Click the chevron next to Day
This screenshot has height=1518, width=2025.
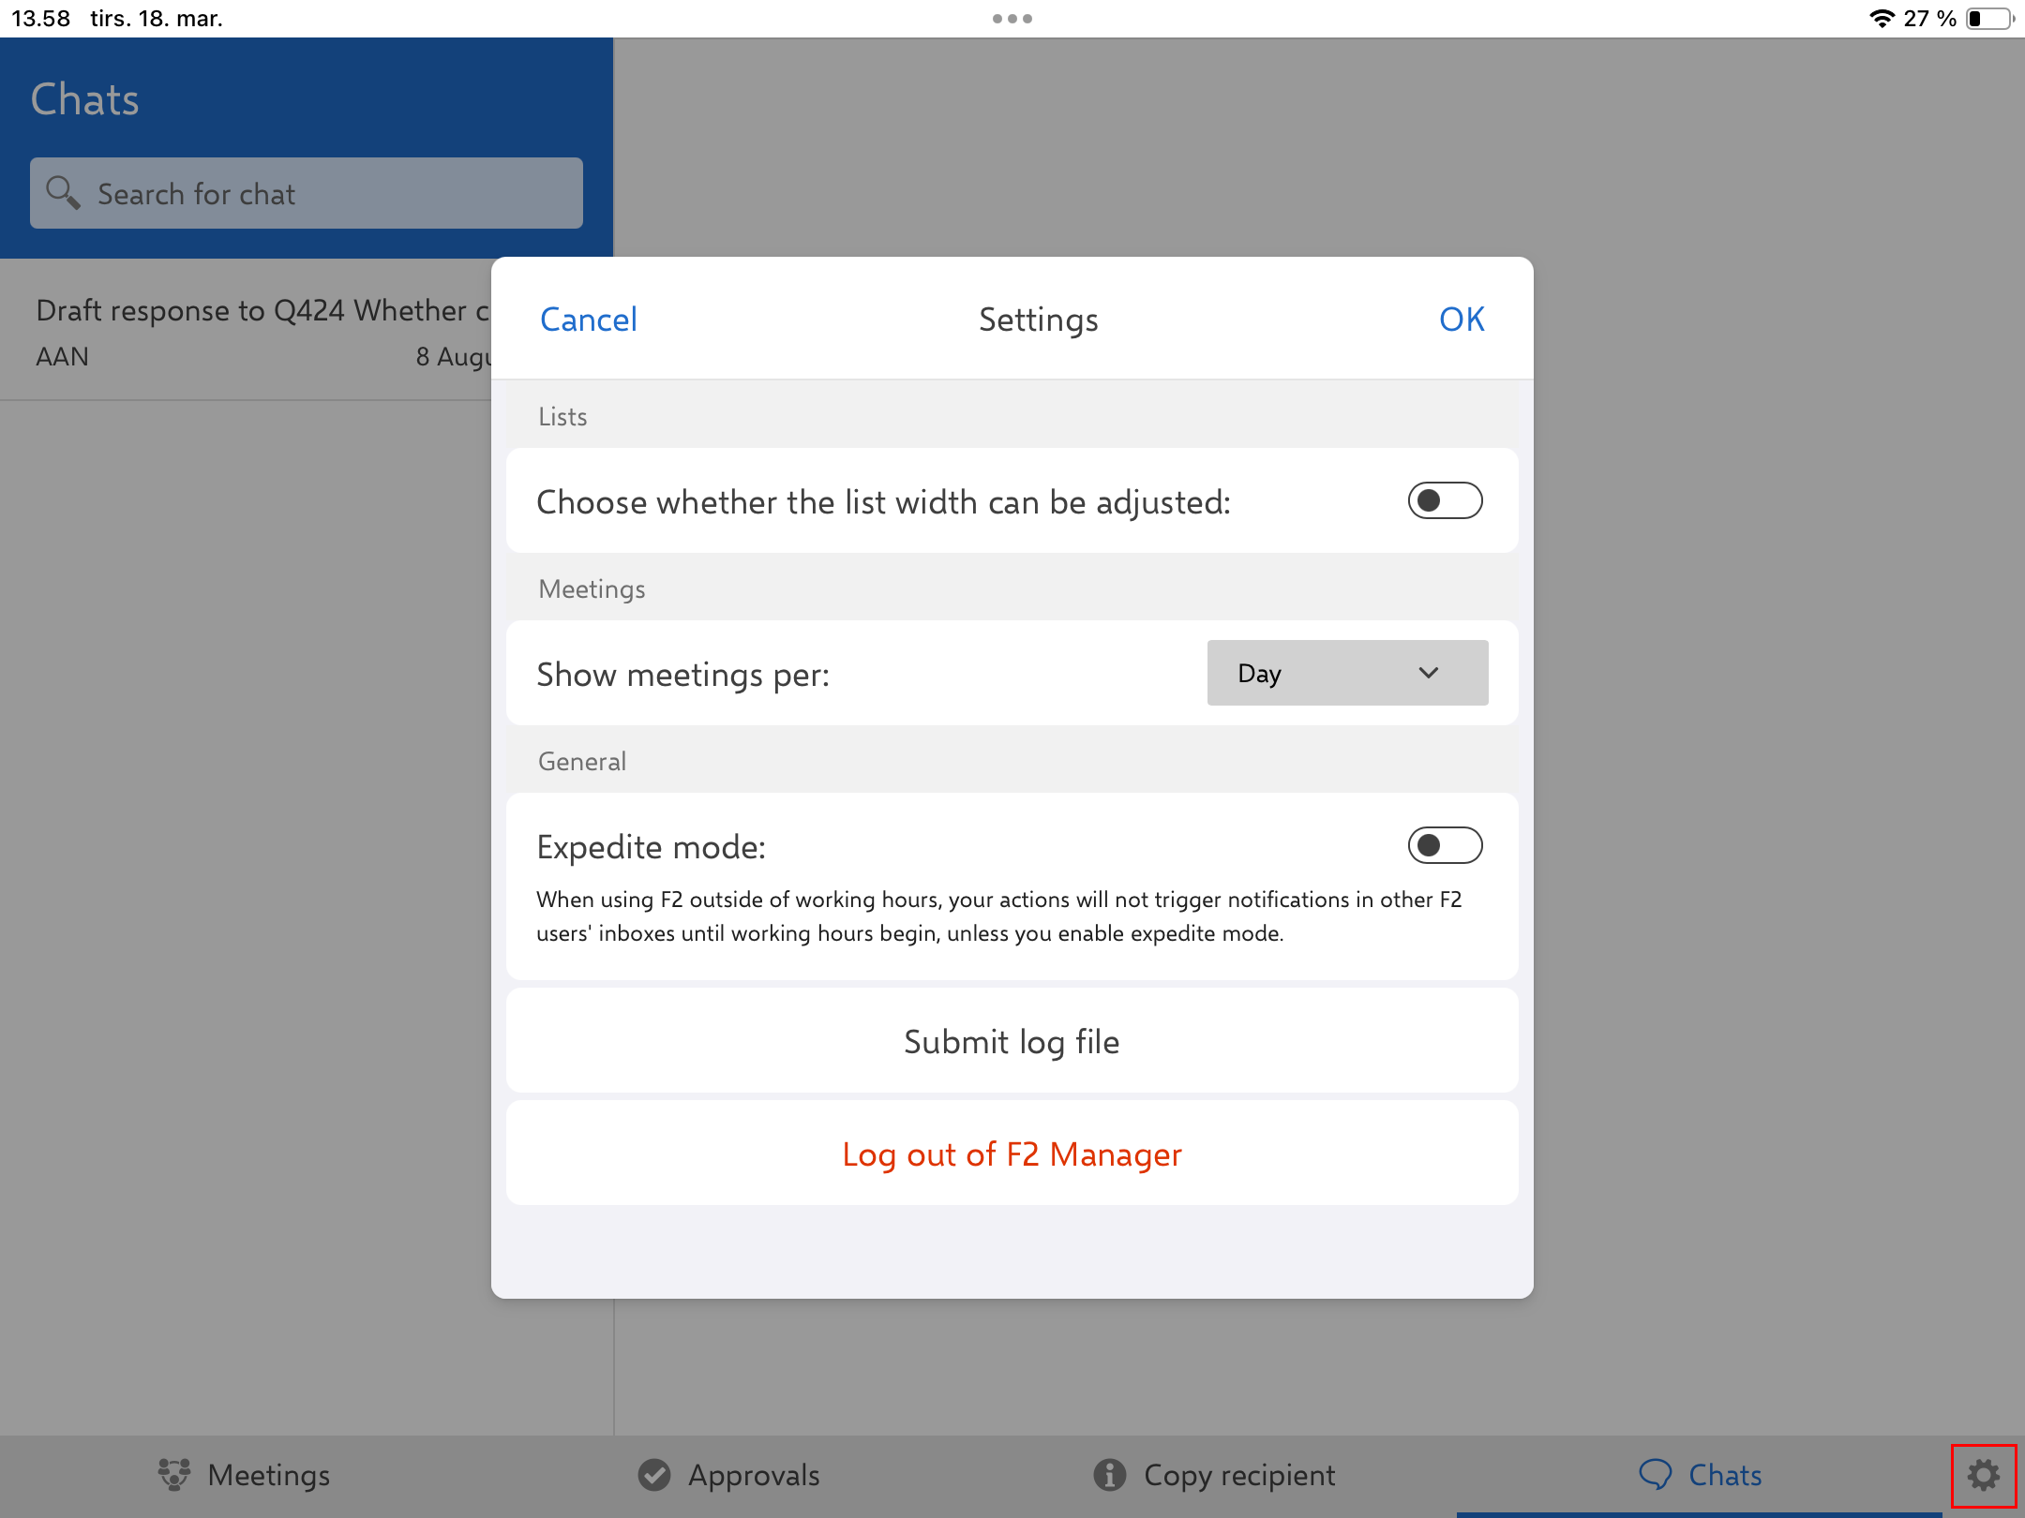click(x=1429, y=674)
